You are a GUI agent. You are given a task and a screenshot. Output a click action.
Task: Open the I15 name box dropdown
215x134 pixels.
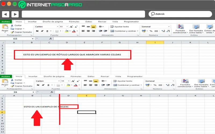tap(33, 39)
